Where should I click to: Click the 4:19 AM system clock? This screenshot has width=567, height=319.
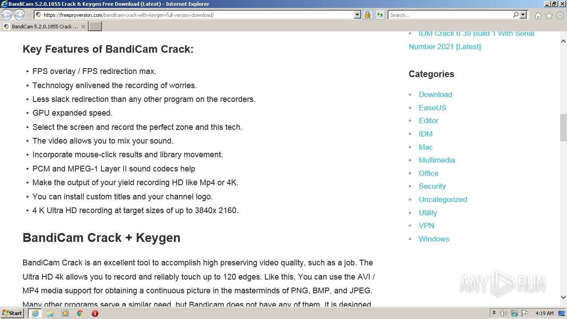544,313
